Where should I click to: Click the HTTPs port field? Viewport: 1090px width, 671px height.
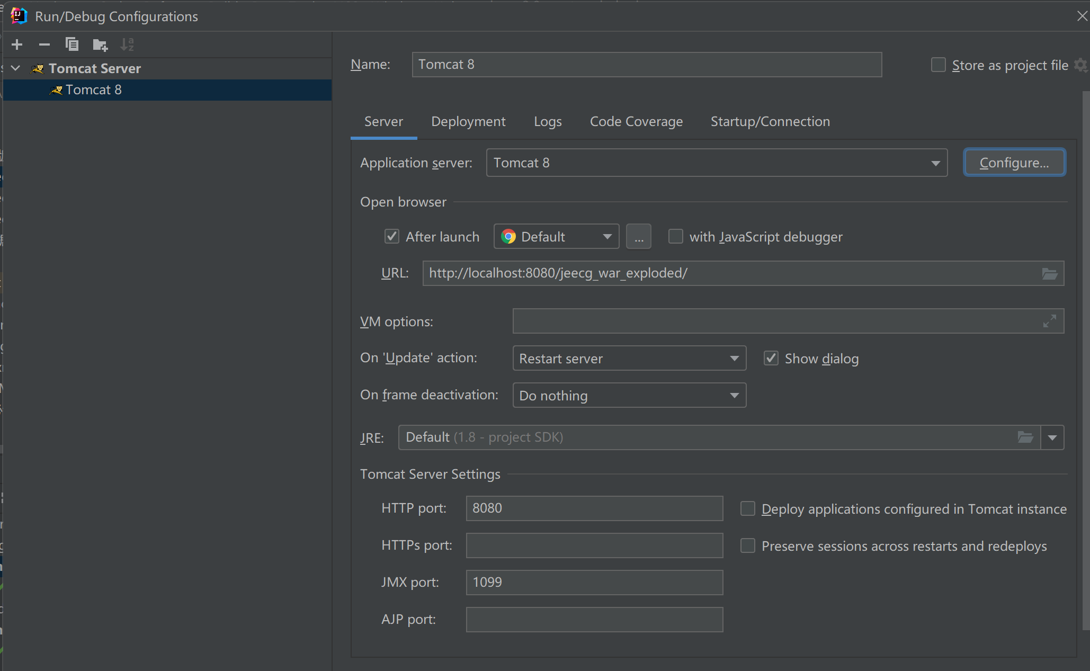(594, 545)
